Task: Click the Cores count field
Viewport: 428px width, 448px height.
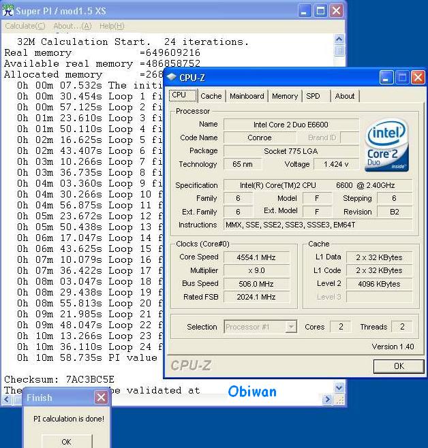Action: [341, 327]
